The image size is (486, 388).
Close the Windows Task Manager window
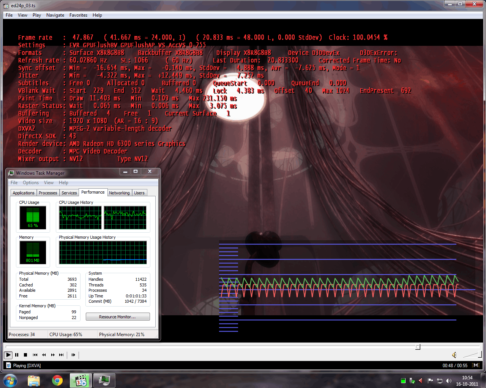[150, 172]
